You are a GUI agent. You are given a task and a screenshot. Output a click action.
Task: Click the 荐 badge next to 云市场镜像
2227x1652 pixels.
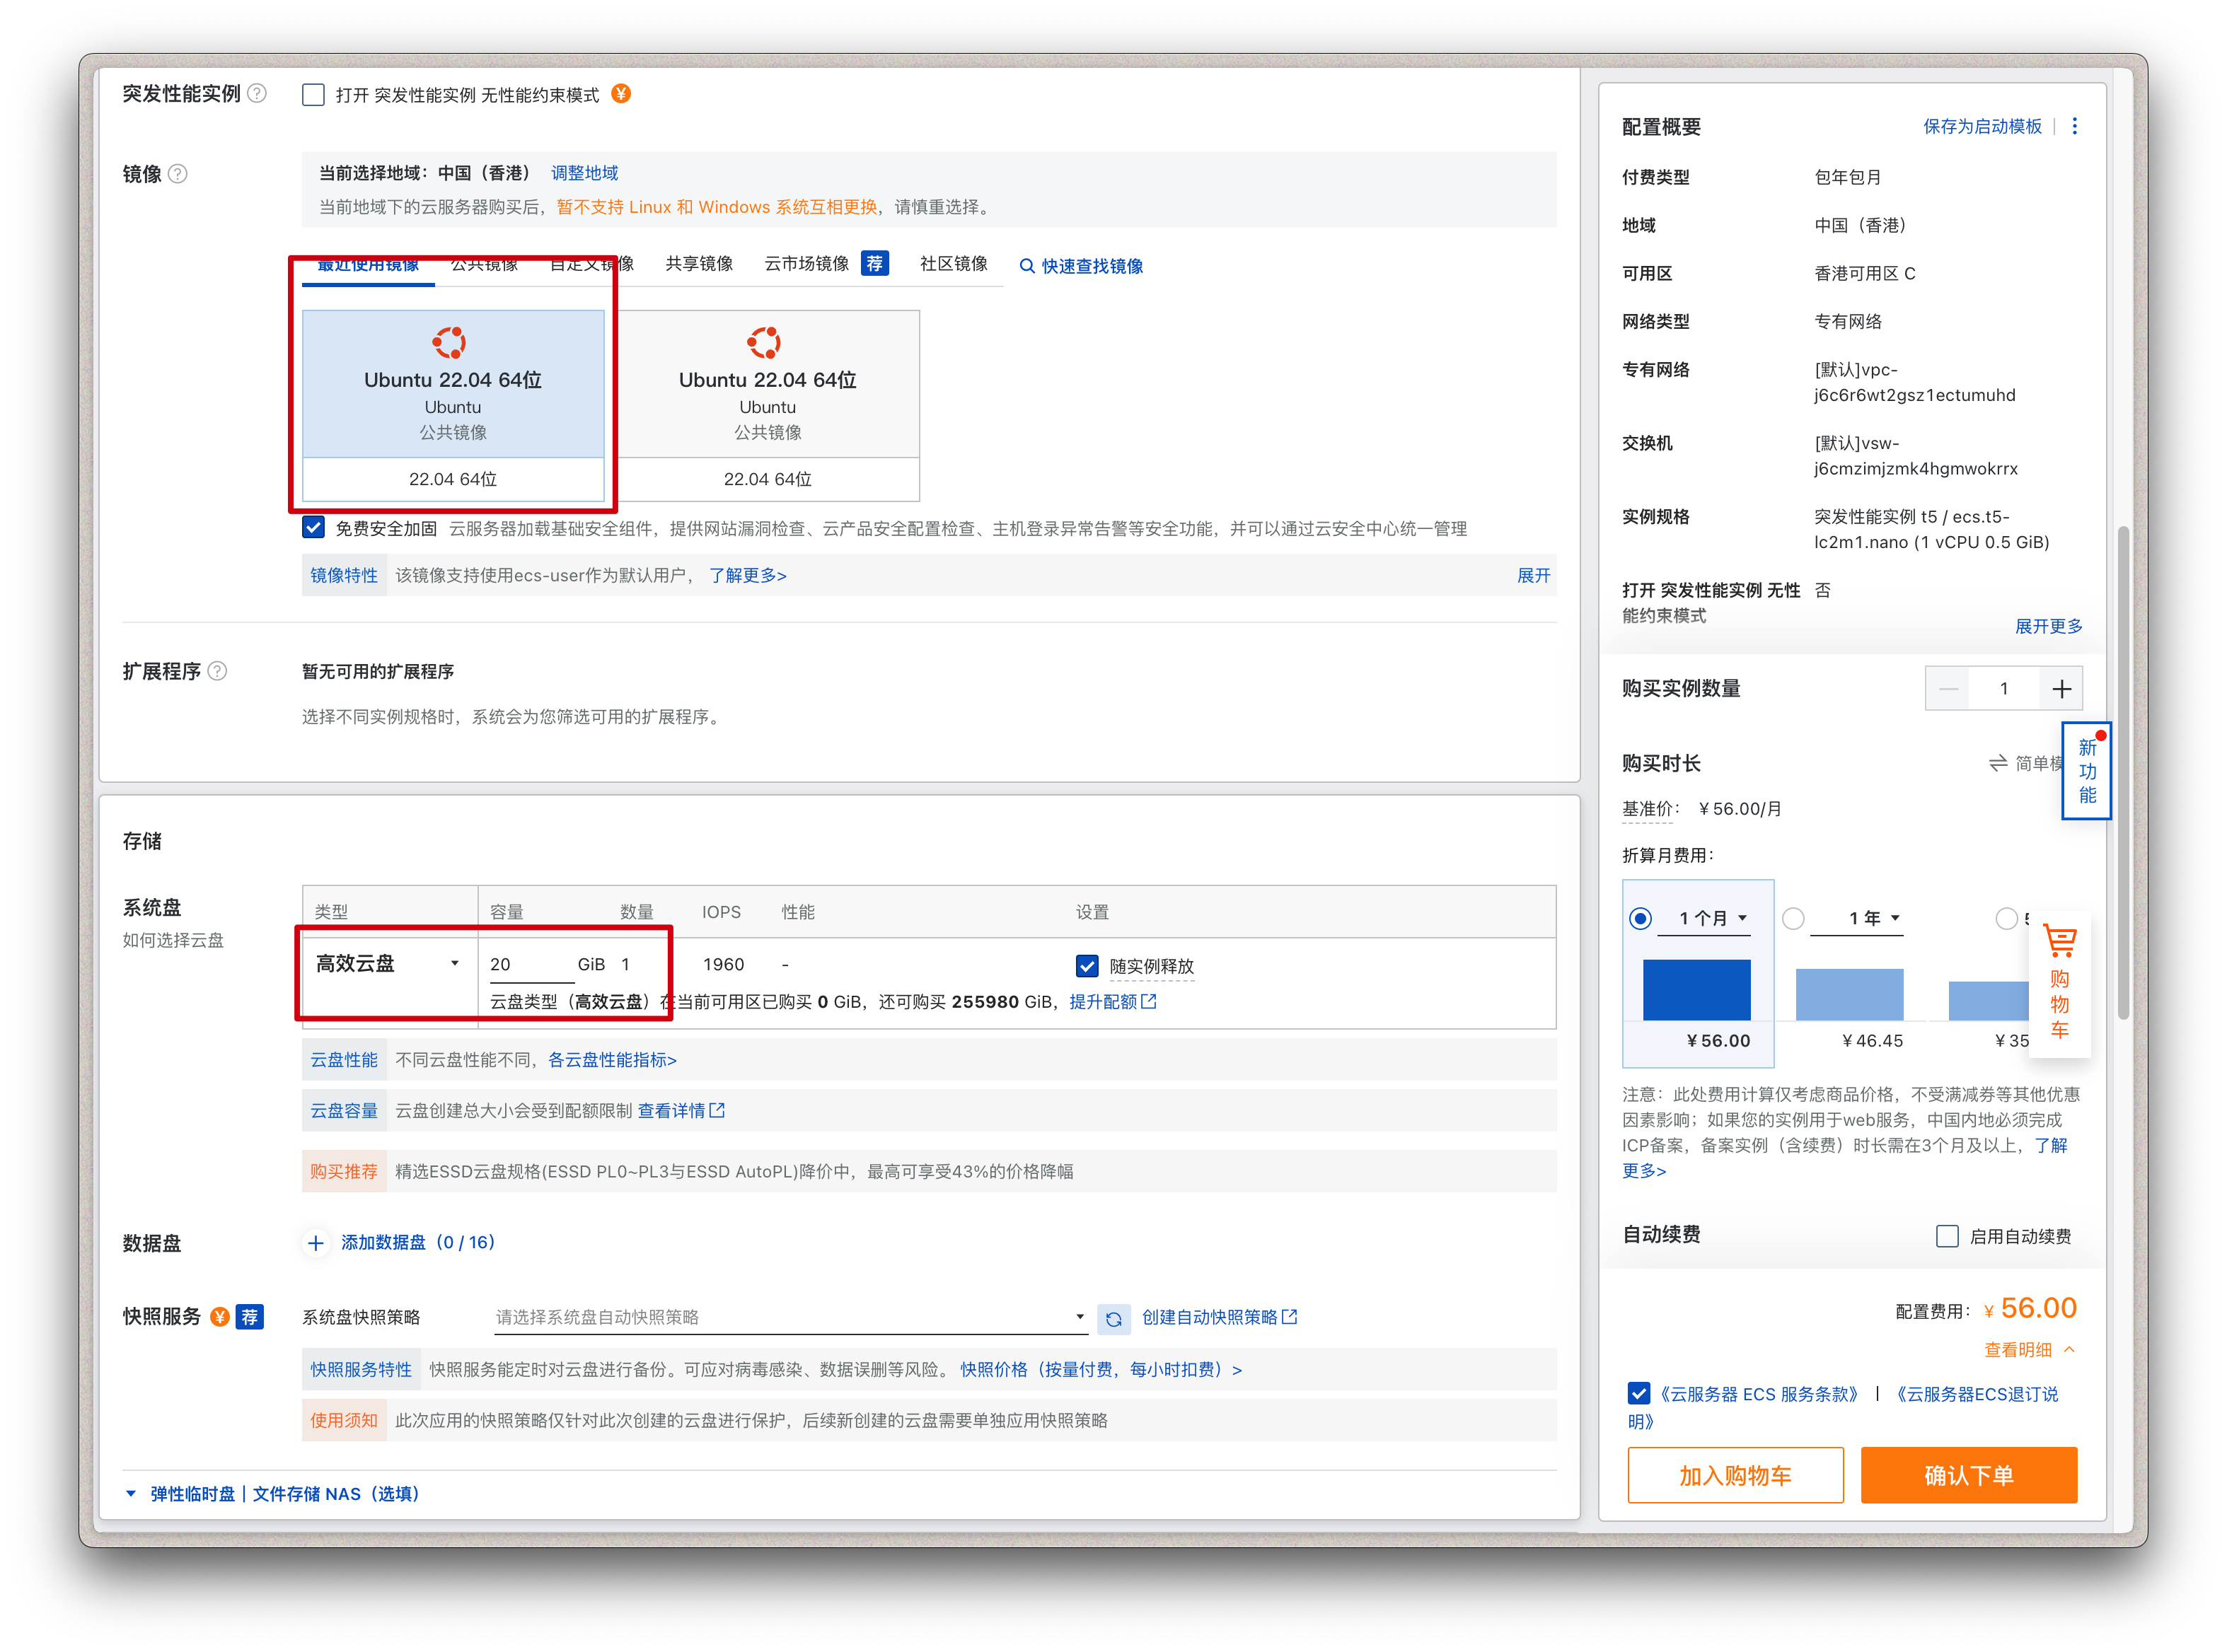(874, 263)
